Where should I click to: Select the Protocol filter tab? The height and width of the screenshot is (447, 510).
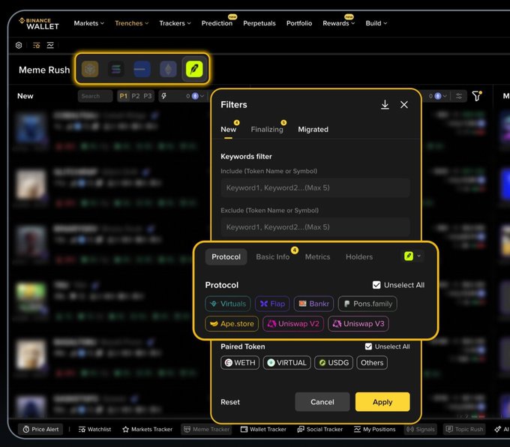tap(226, 257)
